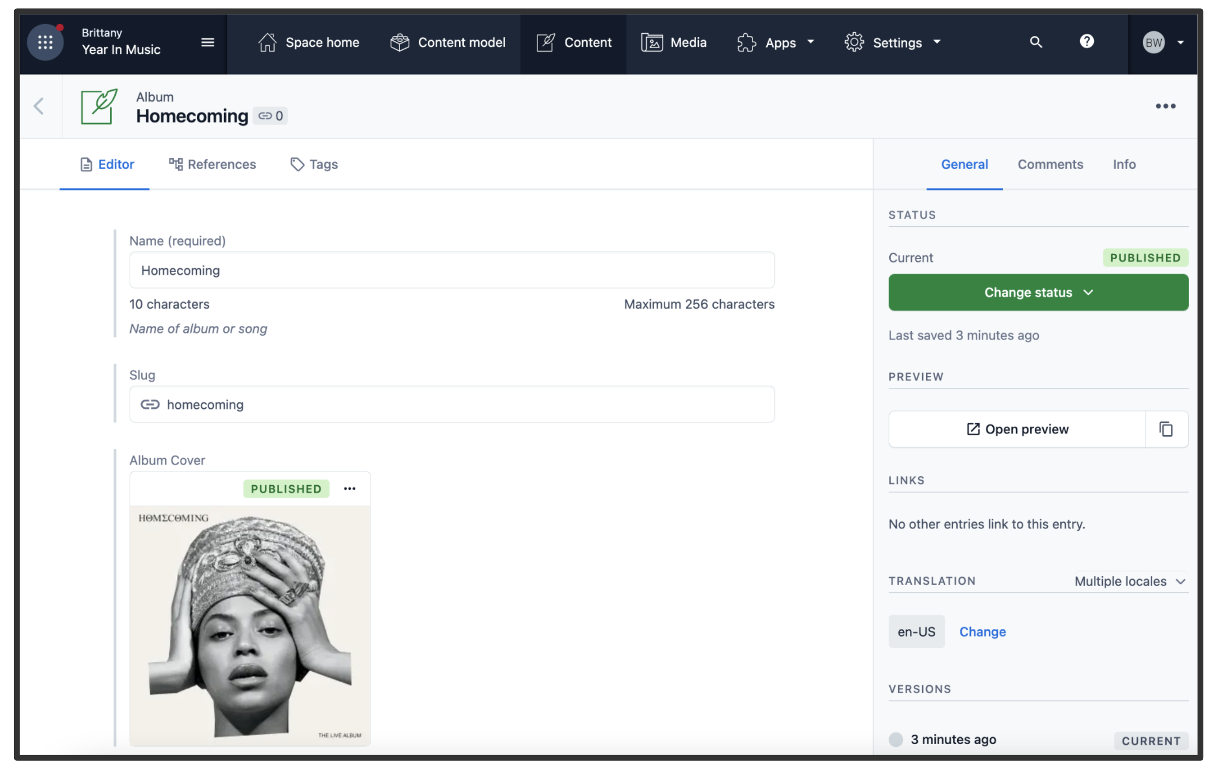Click the Change locale link
1221x771 pixels.
point(982,632)
